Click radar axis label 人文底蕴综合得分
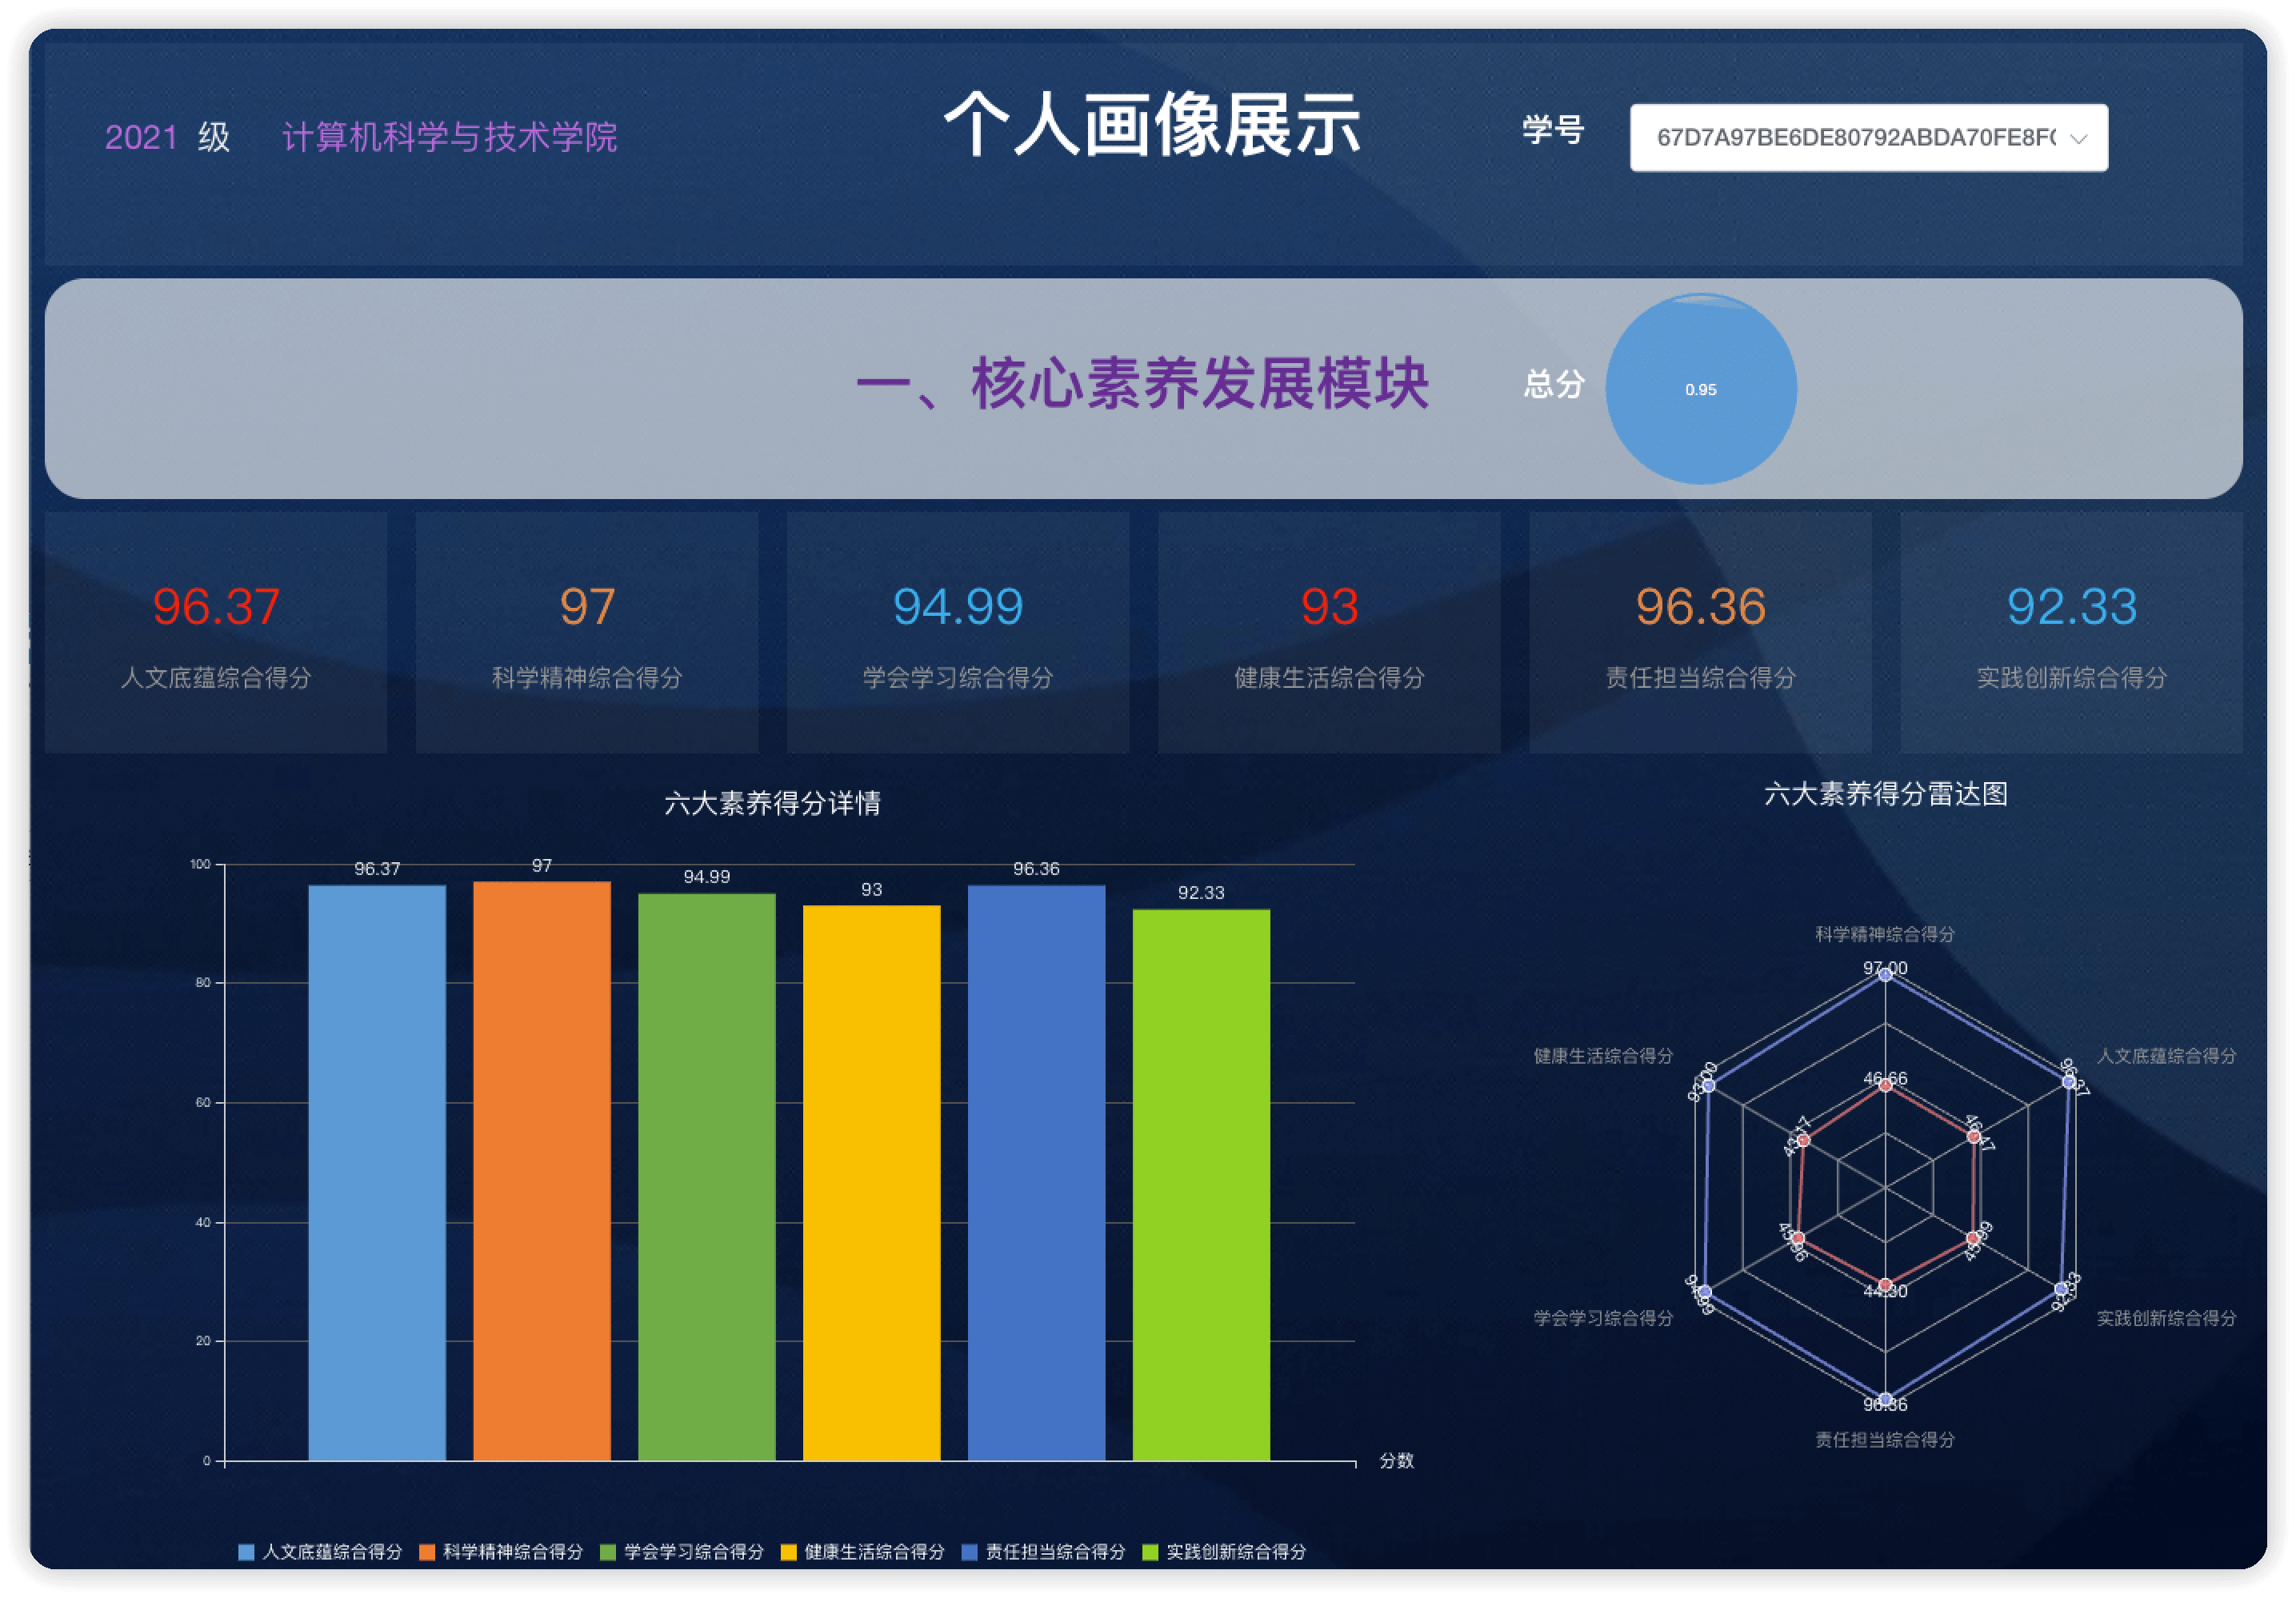The image size is (2296, 1598). point(2166,1056)
